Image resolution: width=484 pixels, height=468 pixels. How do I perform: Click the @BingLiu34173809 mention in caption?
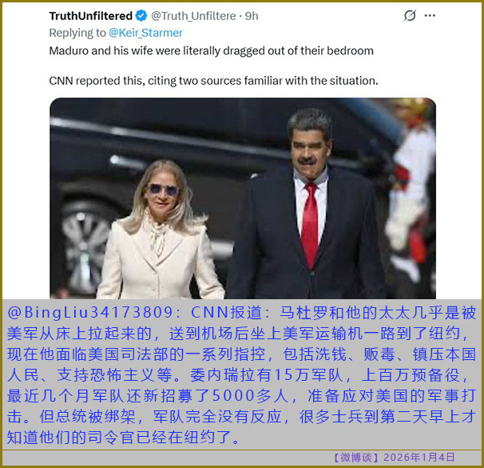pos(89,312)
